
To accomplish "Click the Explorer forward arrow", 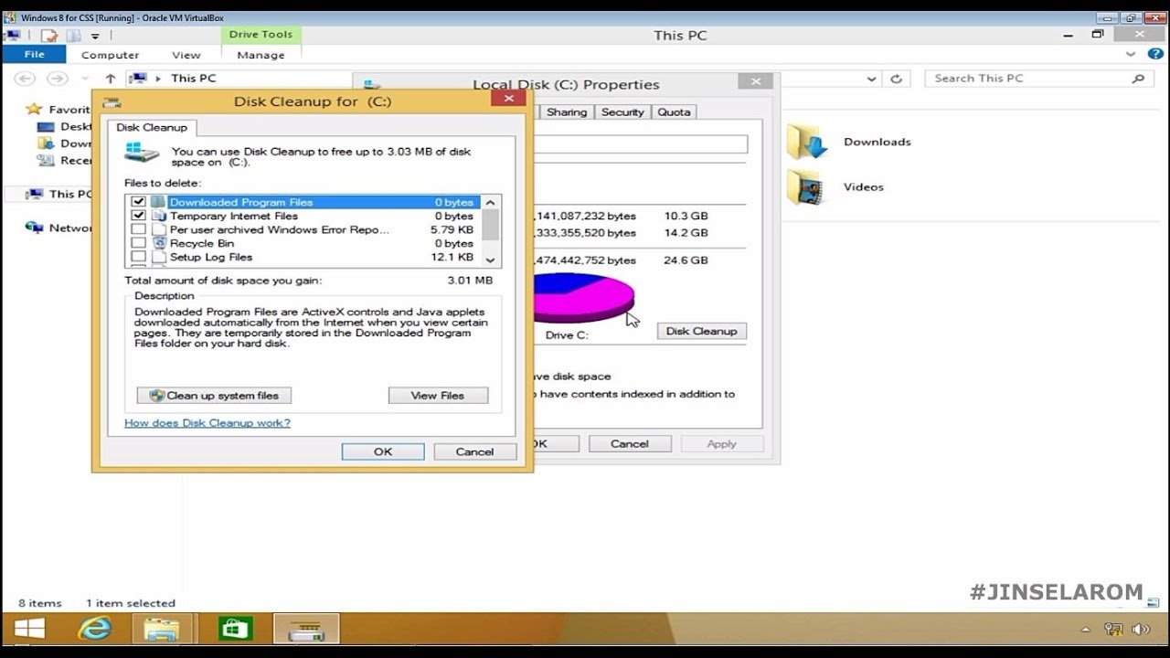I will pyautogui.click(x=57, y=79).
